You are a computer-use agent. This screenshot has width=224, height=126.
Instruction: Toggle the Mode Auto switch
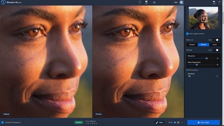point(216,40)
